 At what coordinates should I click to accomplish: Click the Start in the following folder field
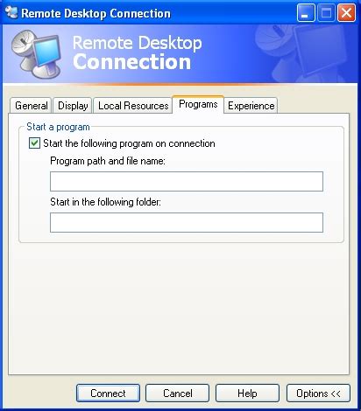tap(187, 222)
